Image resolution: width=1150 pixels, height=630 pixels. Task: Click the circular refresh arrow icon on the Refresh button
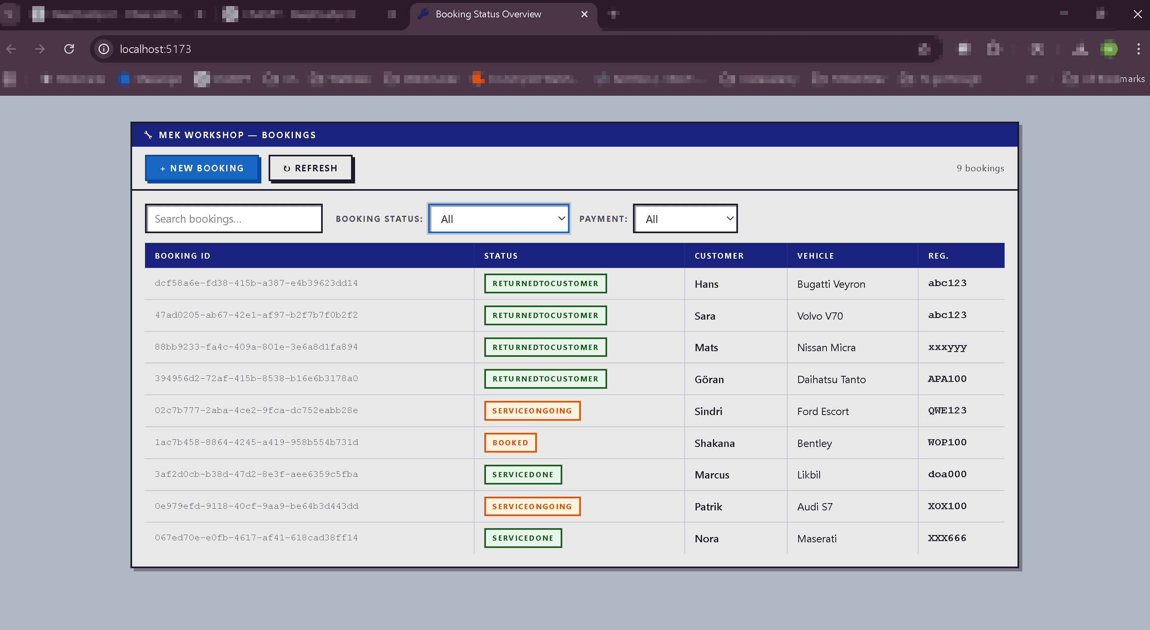287,169
